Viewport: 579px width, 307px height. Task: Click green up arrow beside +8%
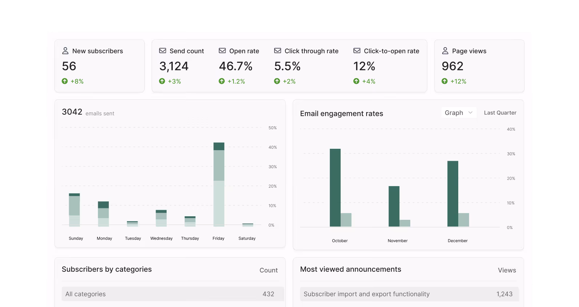pyautogui.click(x=65, y=81)
